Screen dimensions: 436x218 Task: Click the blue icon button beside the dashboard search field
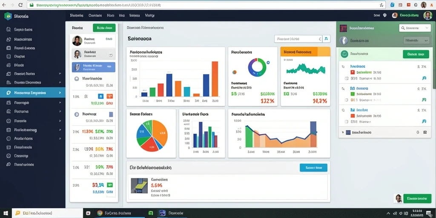point(327,39)
